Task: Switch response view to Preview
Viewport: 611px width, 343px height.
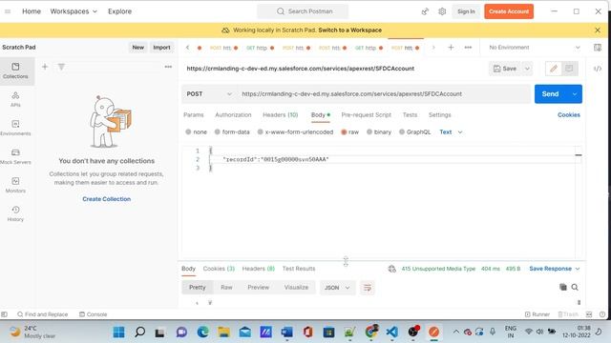Action: [x=259, y=288]
